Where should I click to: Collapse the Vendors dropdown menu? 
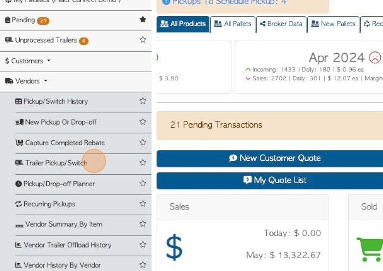click(27, 81)
